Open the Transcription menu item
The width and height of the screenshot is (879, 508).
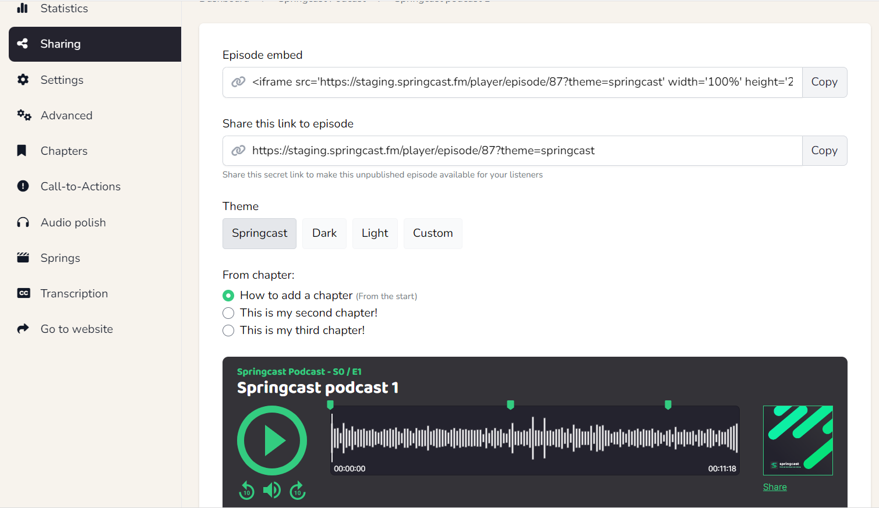coord(74,293)
